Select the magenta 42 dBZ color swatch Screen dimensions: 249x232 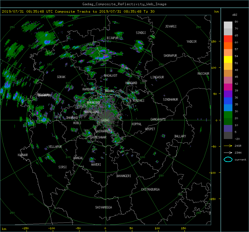pyautogui.click(x=228, y=87)
